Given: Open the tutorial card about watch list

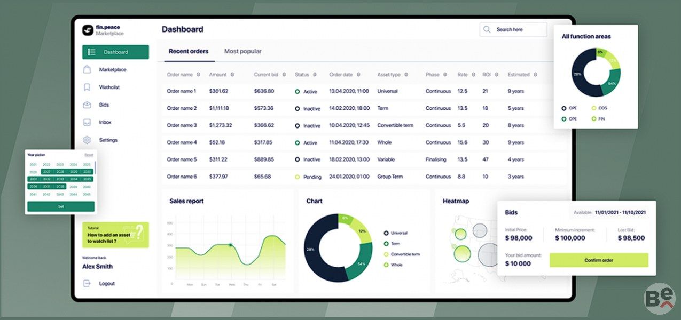Looking at the screenshot, I should [x=115, y=235].
